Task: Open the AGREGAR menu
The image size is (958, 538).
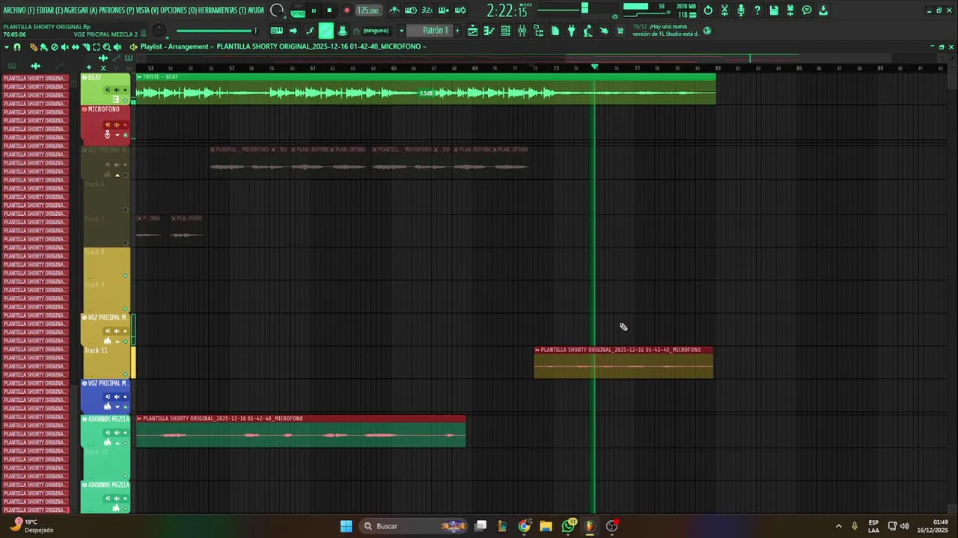Action: click(x=79, y=10)
